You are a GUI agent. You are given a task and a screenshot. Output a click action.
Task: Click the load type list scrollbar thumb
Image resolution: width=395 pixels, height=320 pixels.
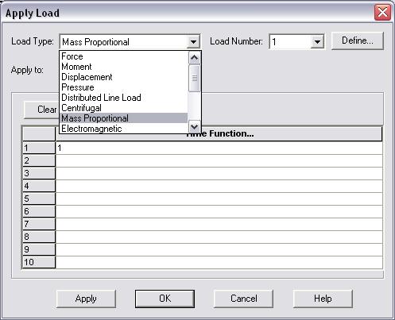[194, 79]
